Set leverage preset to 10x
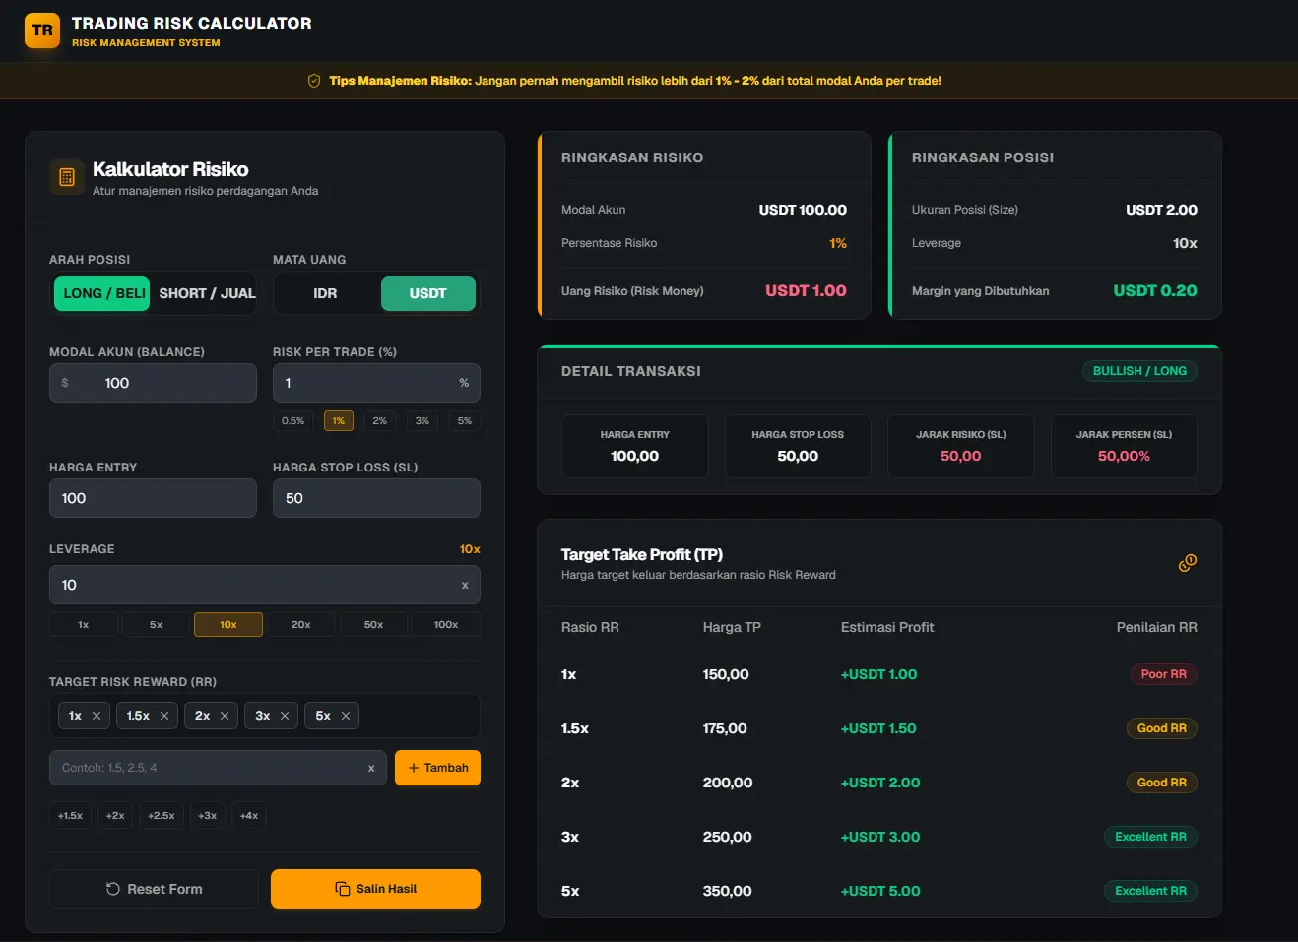This screenshot has height=942, width=1298. point(228,624)
